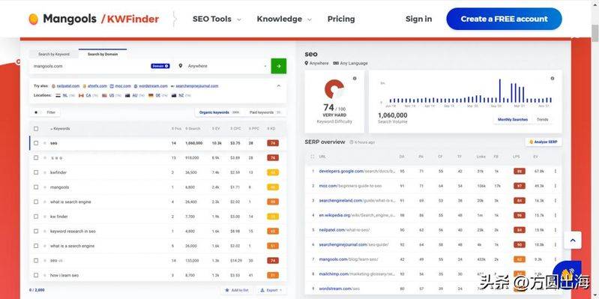
Task: Check the box for keyword seo
Action: [x=36, y=143]
